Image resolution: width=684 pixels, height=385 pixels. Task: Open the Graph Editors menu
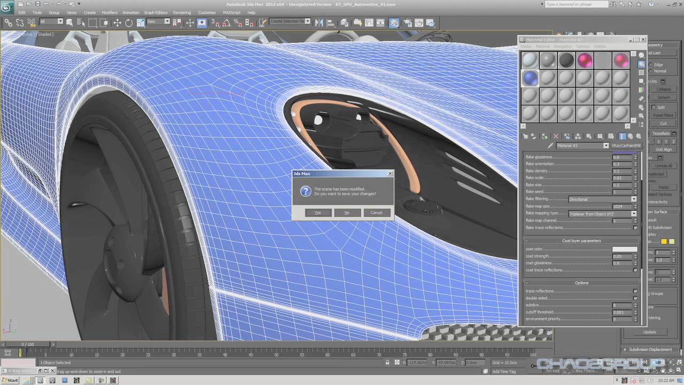coord(156,12)
